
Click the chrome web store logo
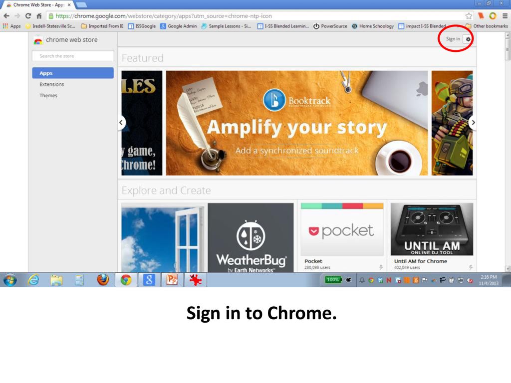click(x=65, y=40)
